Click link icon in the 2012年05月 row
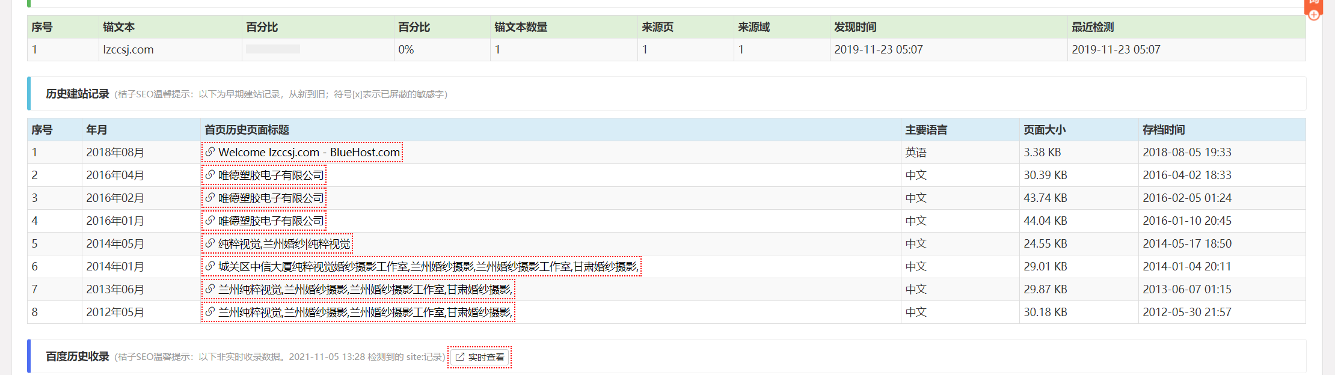 (210, 312)
